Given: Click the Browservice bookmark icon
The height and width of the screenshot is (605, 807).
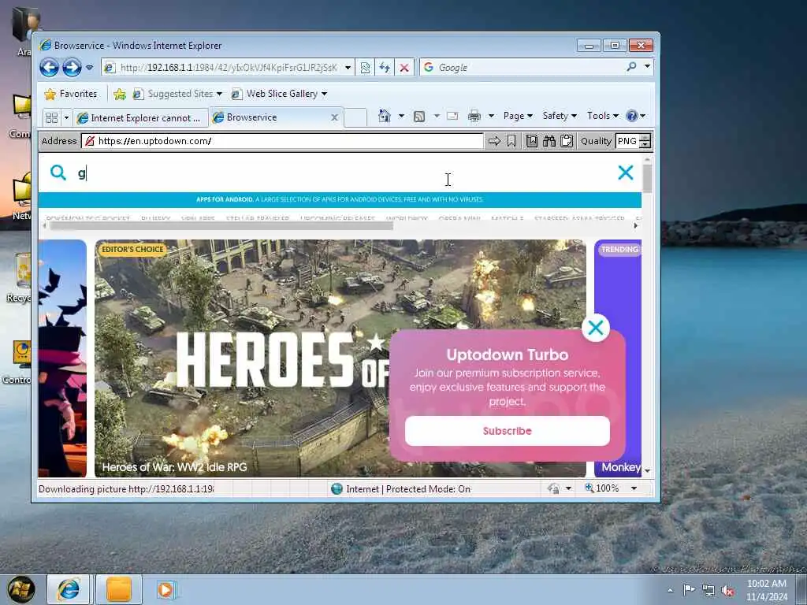Looking at the screenshot, I should (x=511, y=141).
